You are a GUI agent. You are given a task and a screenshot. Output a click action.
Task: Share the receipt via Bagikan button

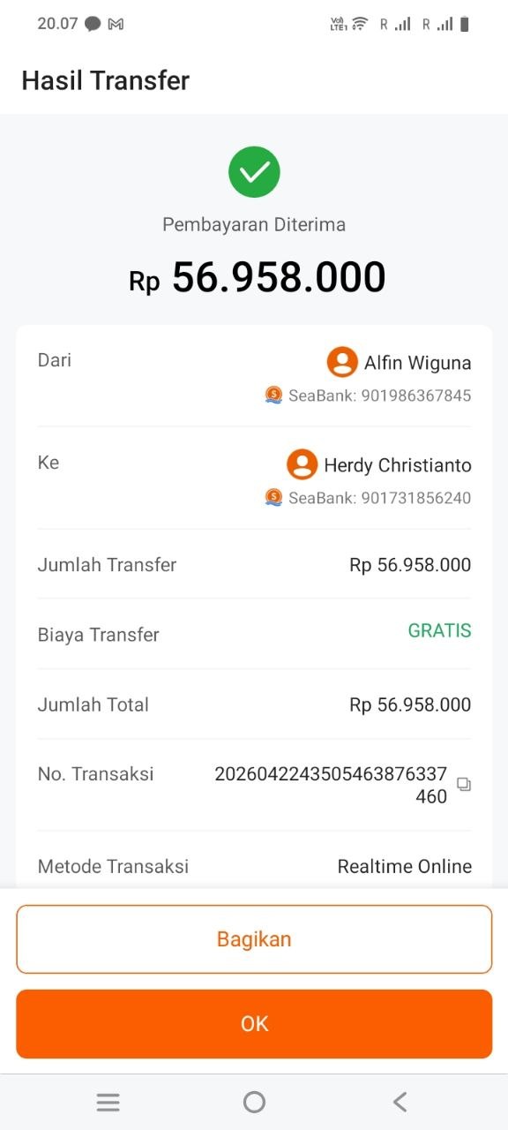click(x=254, y=939)
